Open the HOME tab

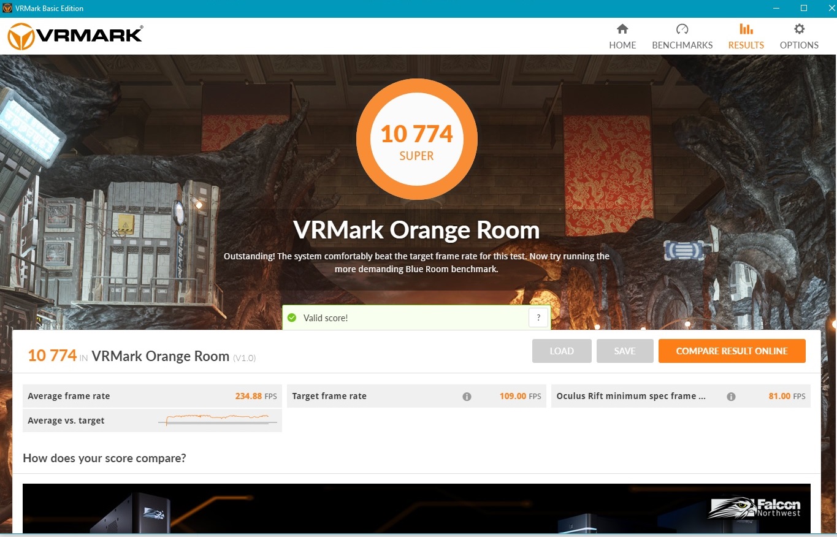622,37
